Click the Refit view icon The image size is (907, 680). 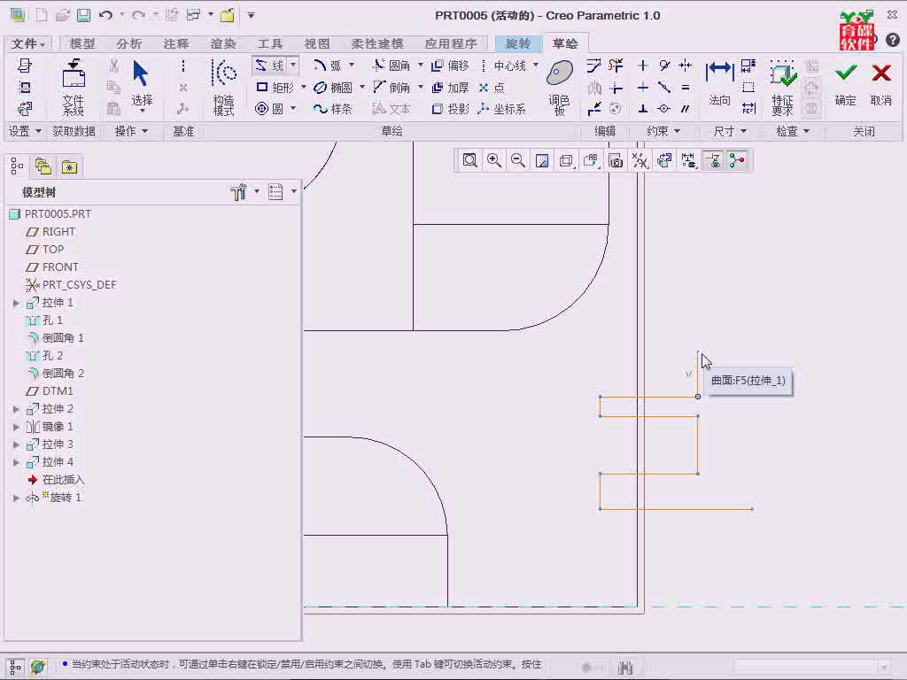[469, 161]
